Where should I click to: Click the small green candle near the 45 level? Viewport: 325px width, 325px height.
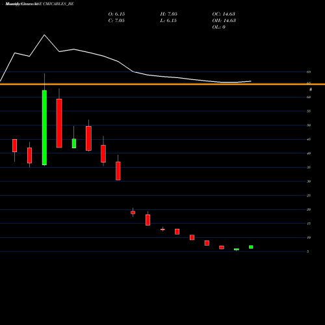point(74,143)
